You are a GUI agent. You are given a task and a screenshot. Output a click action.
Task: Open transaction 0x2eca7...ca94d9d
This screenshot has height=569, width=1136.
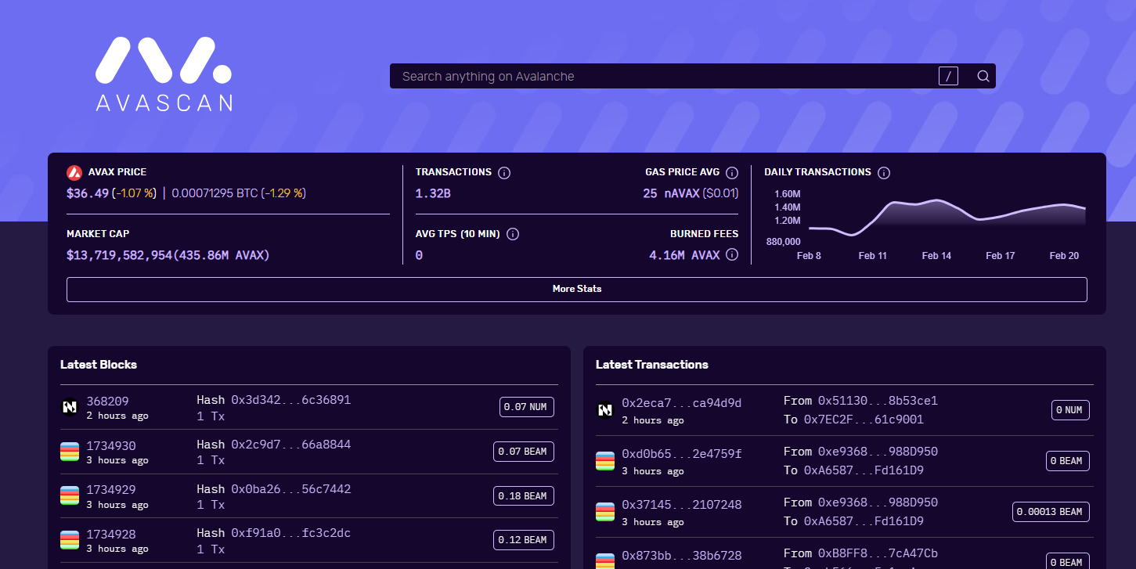click(681, 403)
